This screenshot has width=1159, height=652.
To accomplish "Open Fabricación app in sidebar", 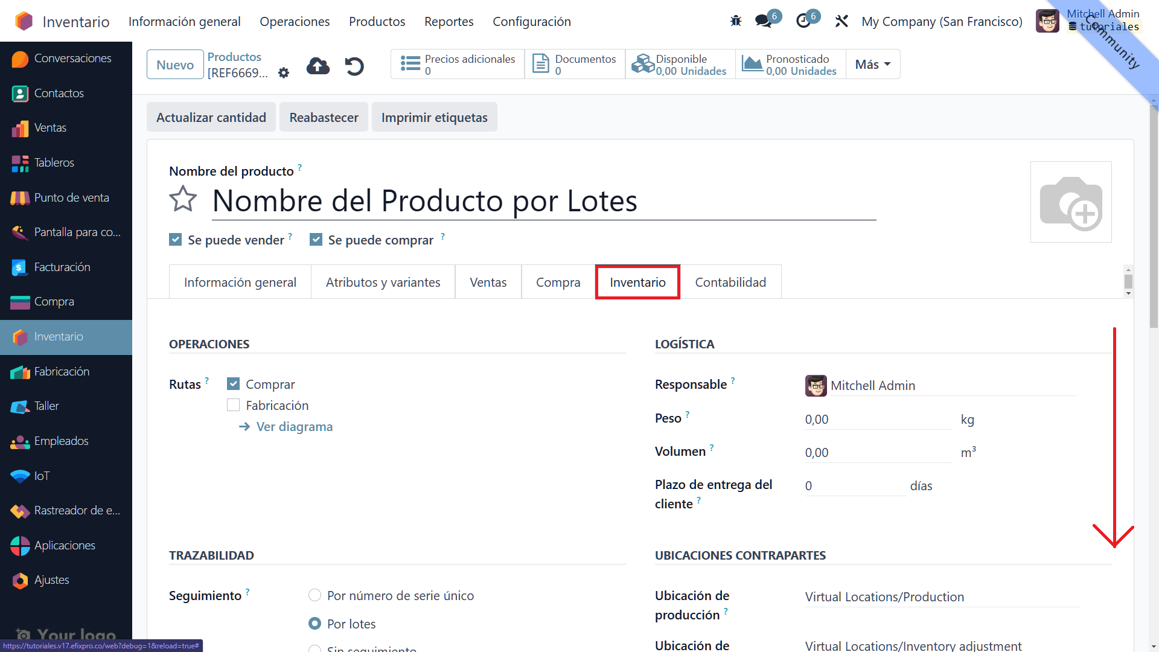I will point(62,371).
